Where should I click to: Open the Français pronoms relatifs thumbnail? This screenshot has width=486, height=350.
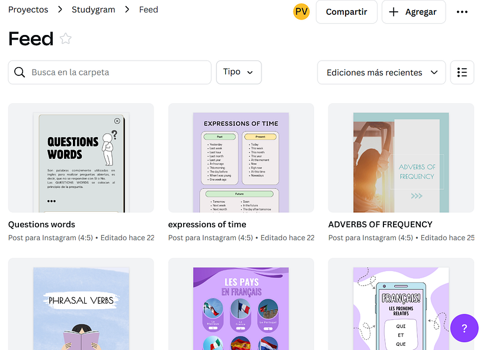pyautogui.click(x=401, y=304)
